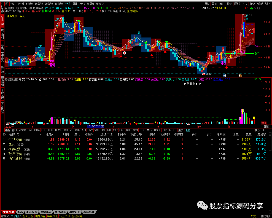This screenshot has height=218, width=272.
Task: Switch to 5分钟 period
Action: [x=29, y=4]
